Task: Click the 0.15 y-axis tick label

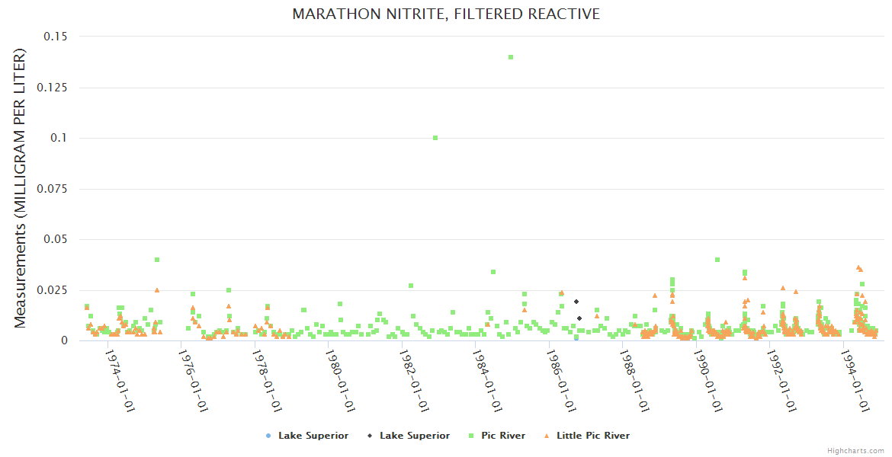Action: coord(55,37)
